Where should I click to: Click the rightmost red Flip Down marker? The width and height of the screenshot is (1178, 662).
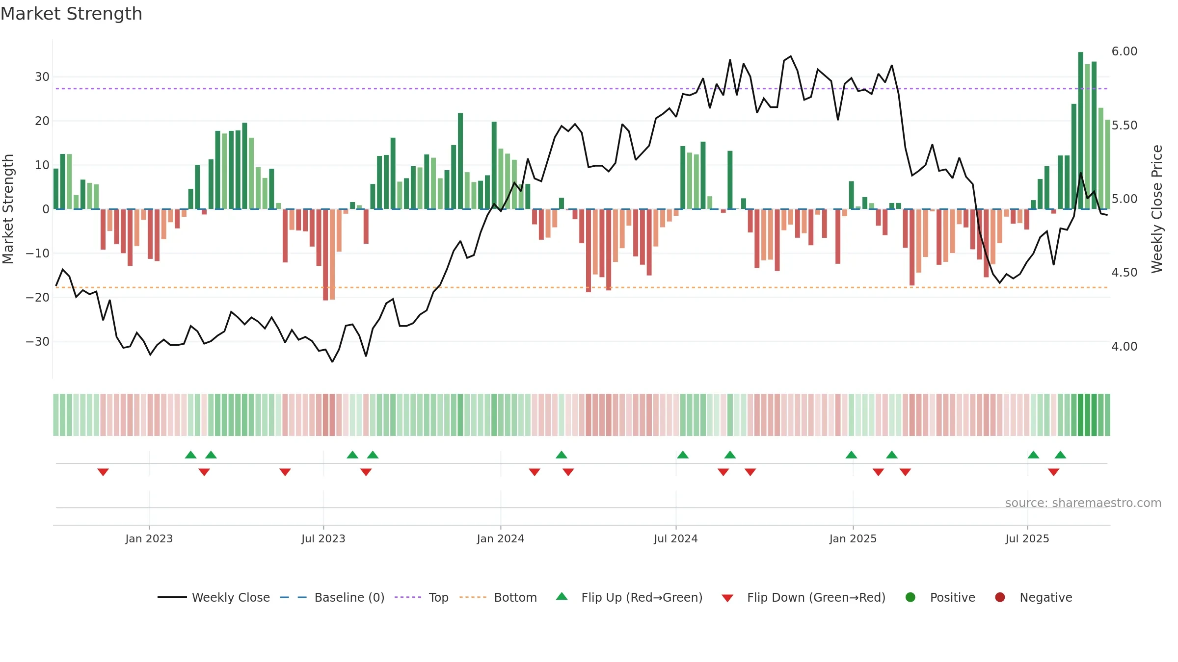click(x=1053, y=472)
